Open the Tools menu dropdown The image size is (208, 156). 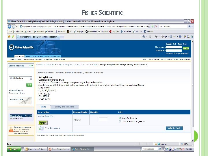[x=174, y=36]
